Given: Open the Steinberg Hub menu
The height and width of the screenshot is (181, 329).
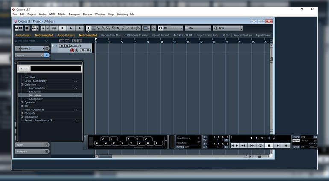Looking at the screenshot, I should click(125, 14).
